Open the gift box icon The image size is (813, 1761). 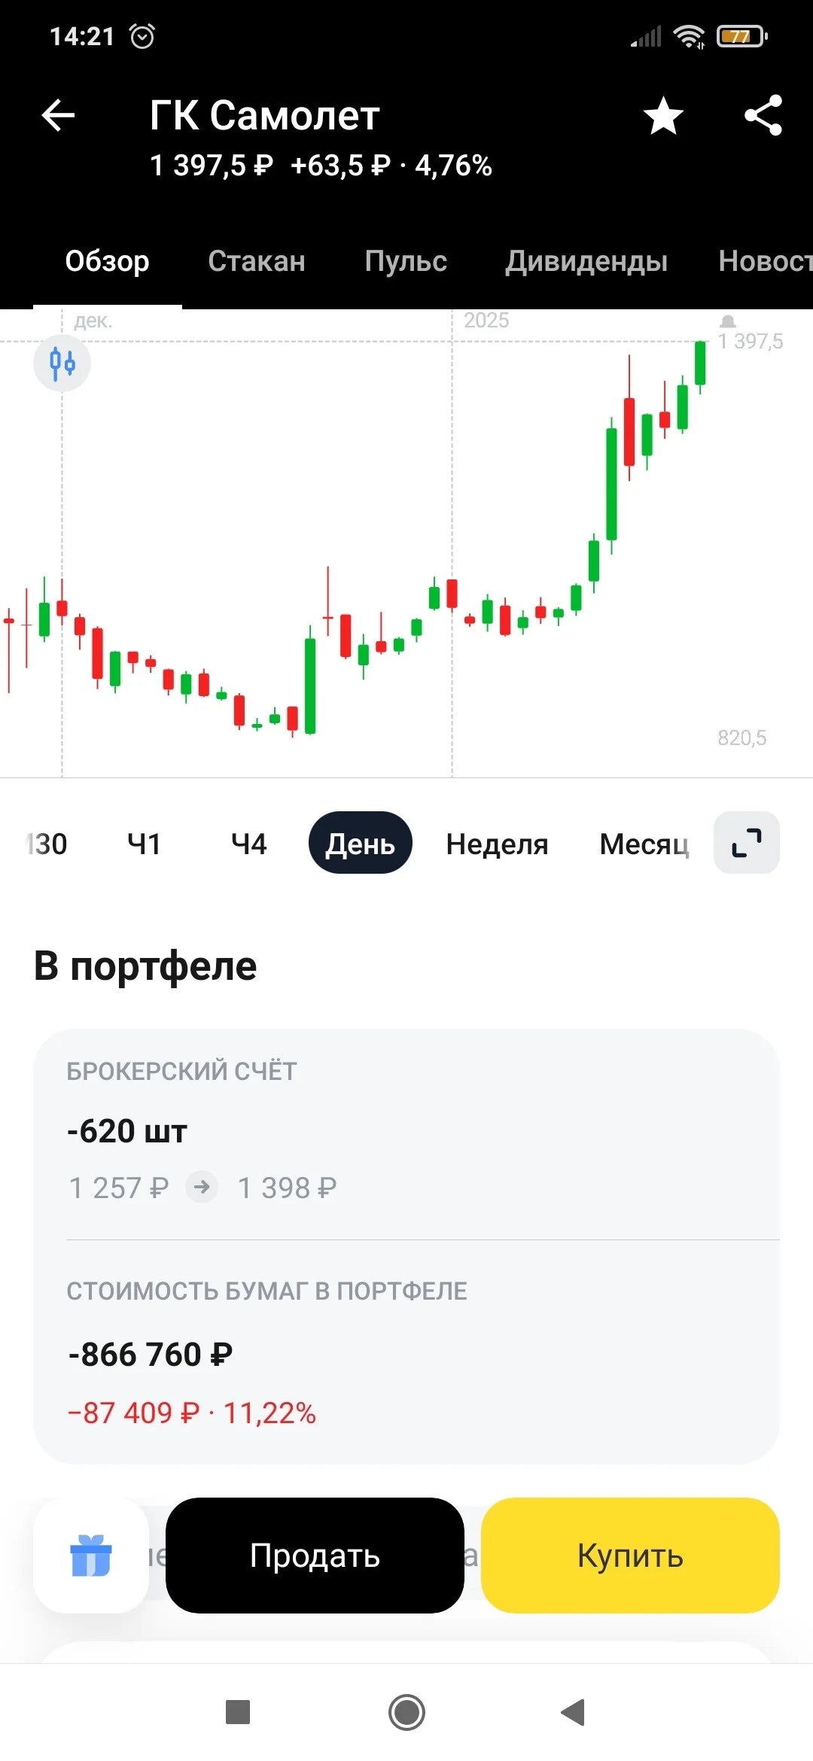click(91, 1555)
